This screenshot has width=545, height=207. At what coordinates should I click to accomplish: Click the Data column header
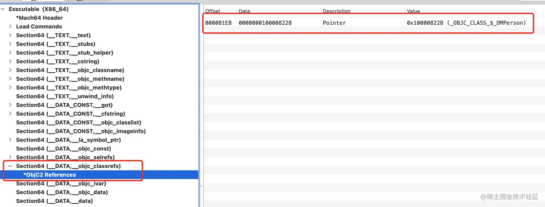pyautogui.click(x=244, y=11)
